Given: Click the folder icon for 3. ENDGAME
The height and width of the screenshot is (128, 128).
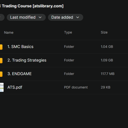Looking at the screenshot, I should [x=1, y=74].
